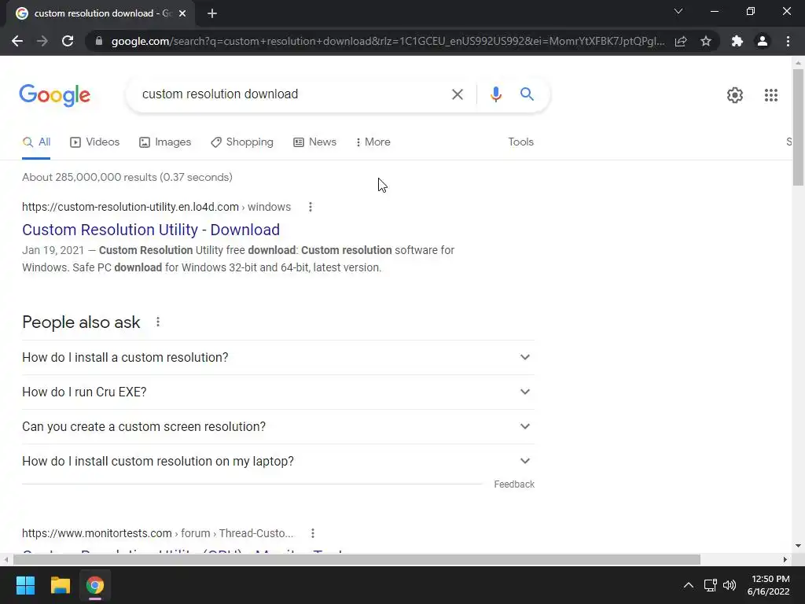Screen dimensions: 805x604
Task: Close the custom resolution download tab
Action: point(182,13)
